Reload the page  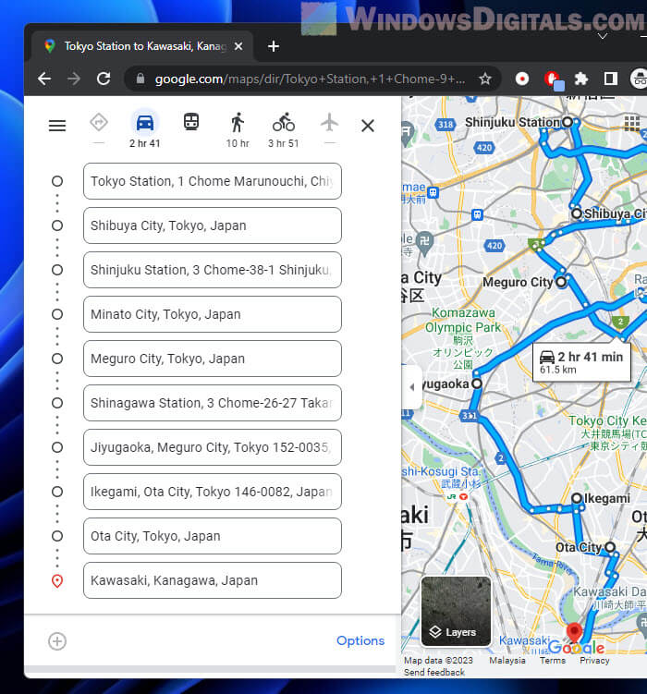click(104, 79)
